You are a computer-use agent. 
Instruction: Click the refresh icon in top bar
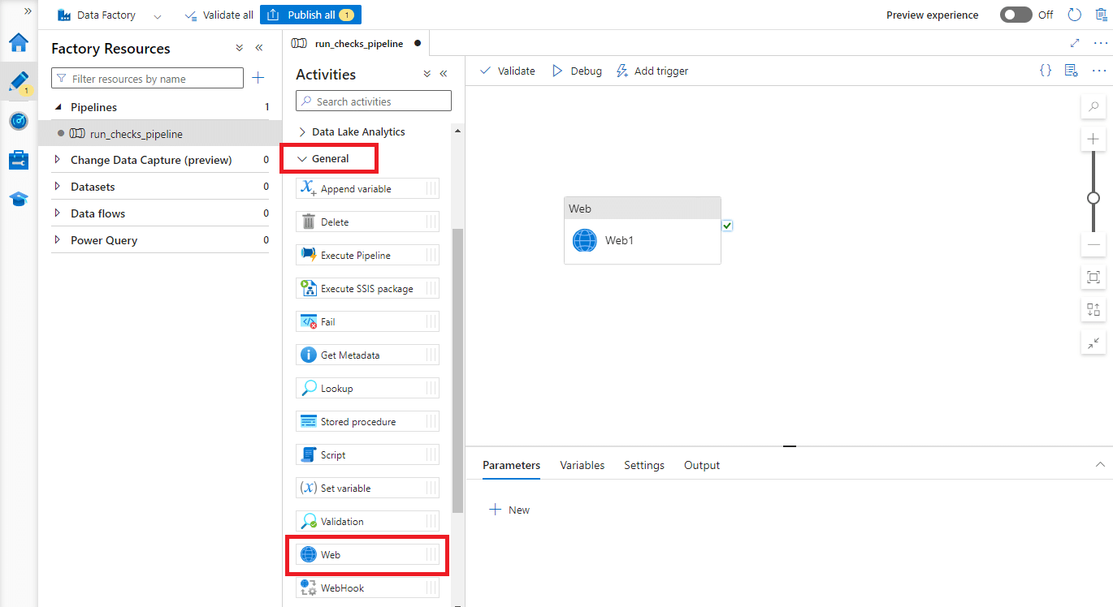pyautogui.click(x=1074, y=15)
